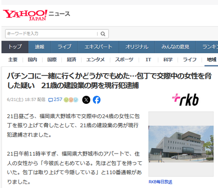The width and height of the screenshot is (218, 188).
Task: Go to the オリジナル tab
Action: point(137,47)
